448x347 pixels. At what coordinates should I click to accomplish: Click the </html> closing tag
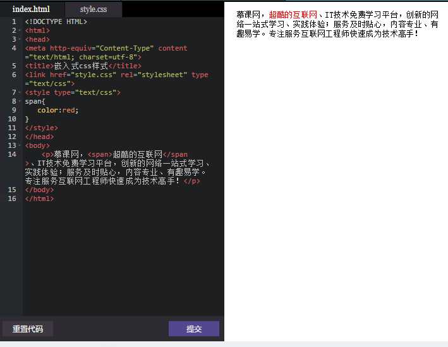pos(39,198)
